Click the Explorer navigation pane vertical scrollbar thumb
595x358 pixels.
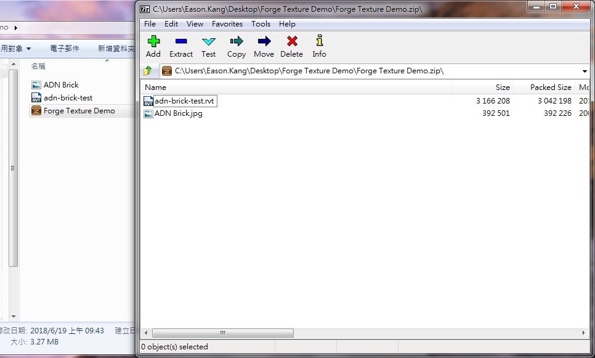(14, 168)
